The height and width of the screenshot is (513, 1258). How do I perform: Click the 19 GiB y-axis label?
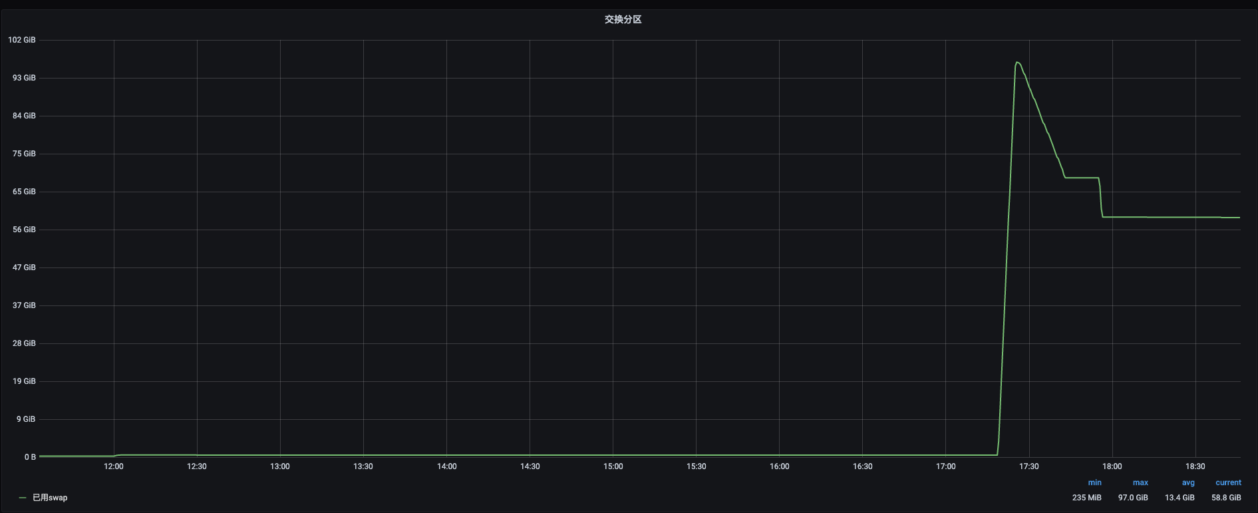(24, 381)
